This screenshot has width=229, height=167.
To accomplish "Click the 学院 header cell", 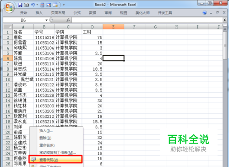I will [x=68, y=32].
